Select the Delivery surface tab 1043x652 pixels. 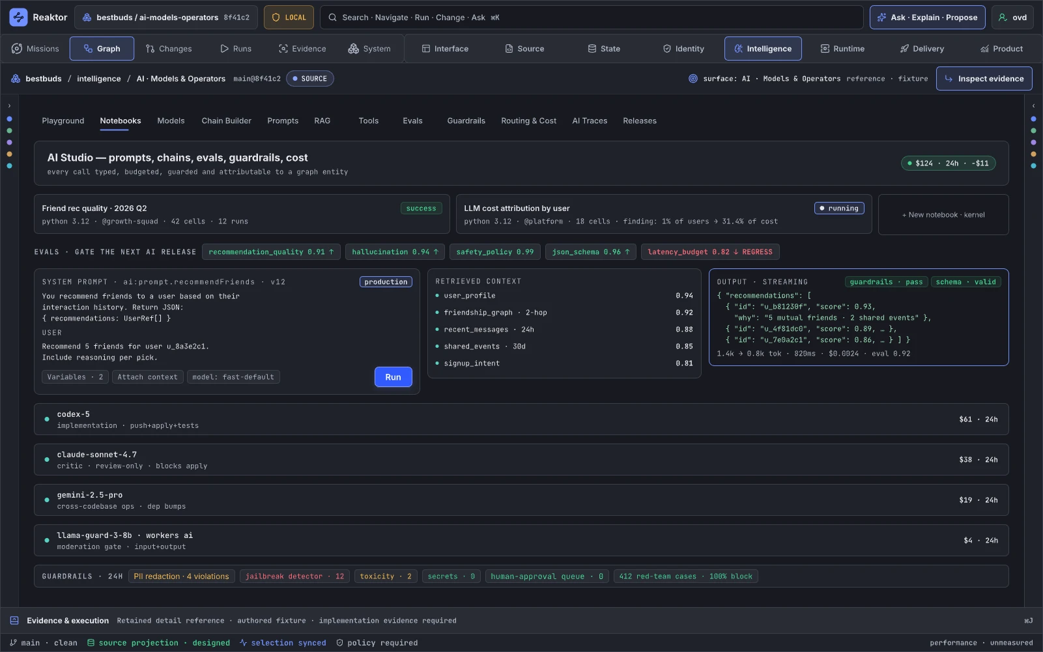click(x=922, y=49)
